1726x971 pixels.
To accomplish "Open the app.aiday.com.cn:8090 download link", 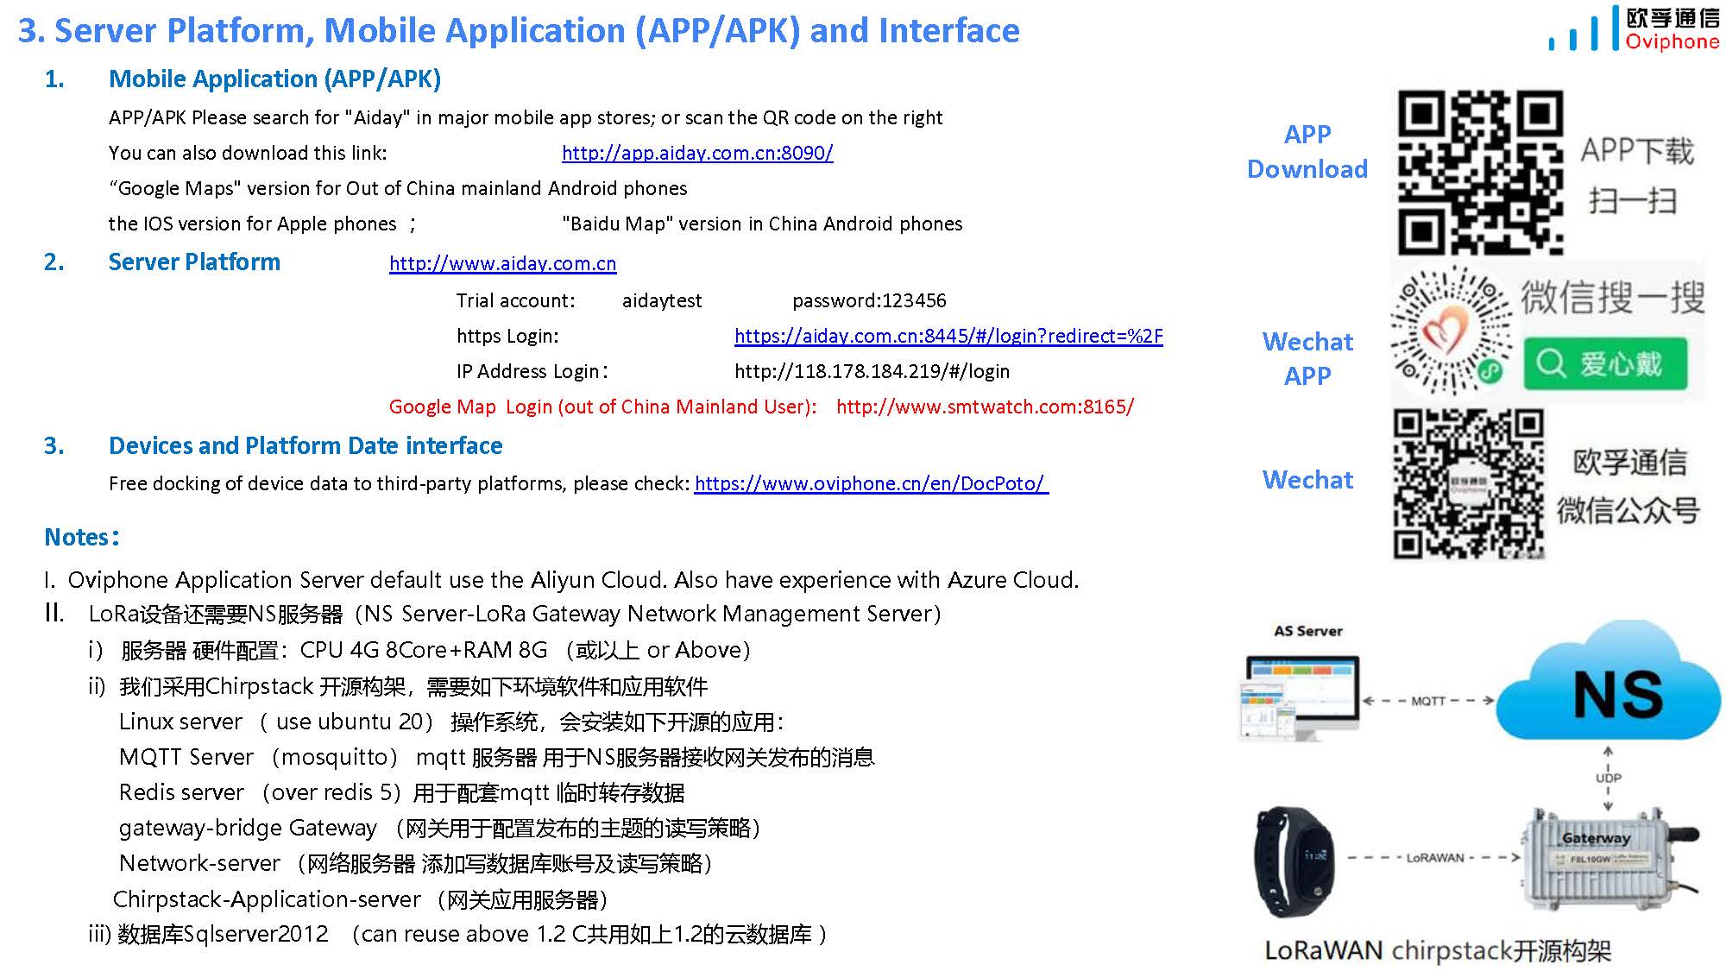I will point(697,153).
